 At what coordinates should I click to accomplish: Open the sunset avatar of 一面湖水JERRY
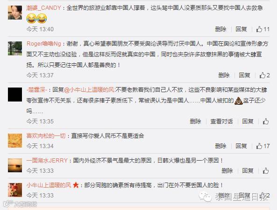point(15,165)
